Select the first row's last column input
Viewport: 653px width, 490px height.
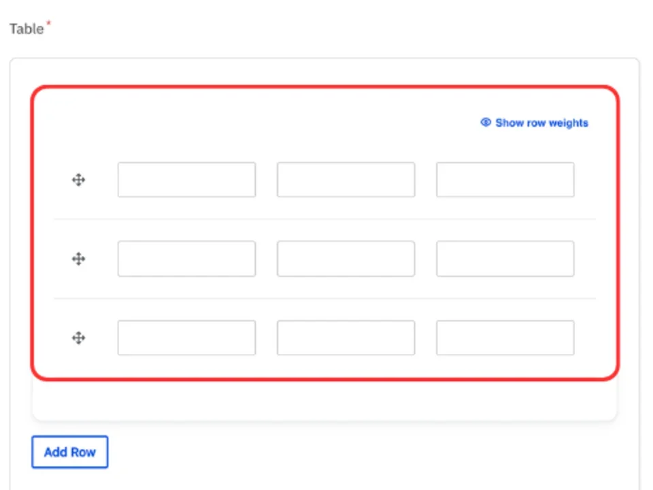click(505, 180)
